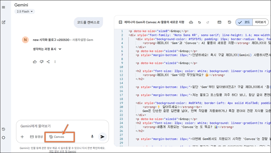The image size is (271, 153).
Task: Give the response a thumbs down
Action: click(x=41, y=62)
